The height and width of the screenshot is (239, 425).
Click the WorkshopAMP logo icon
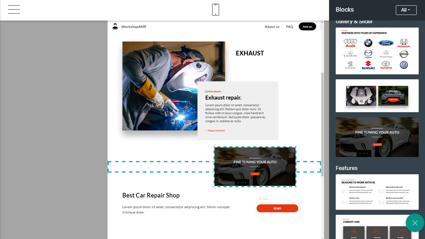tap(115, 27)
